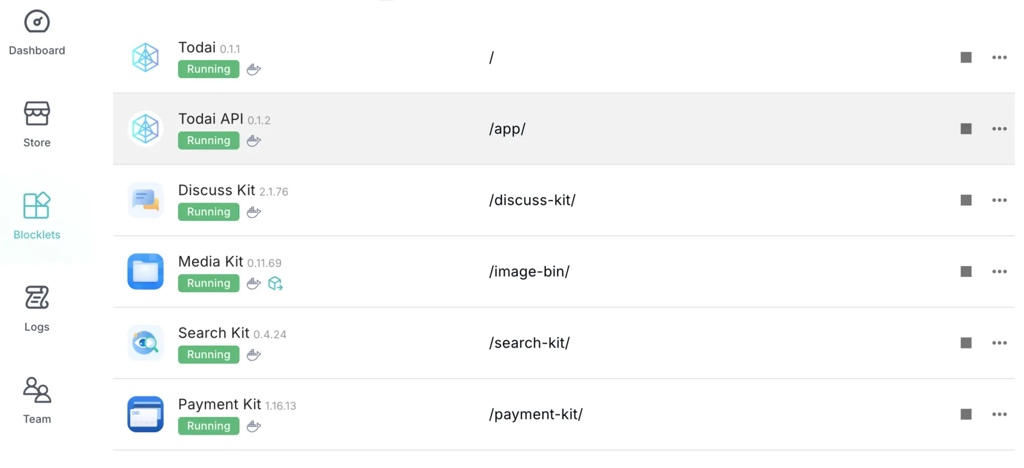This screenshot has height=468, width=1024.
Task: Open the Team section icon
Action: tap(36, 390)
